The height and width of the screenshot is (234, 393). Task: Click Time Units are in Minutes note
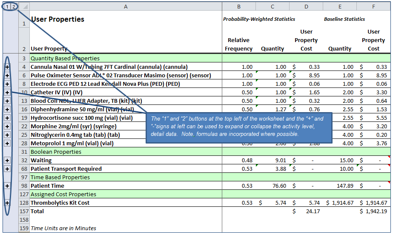(63, 228)
